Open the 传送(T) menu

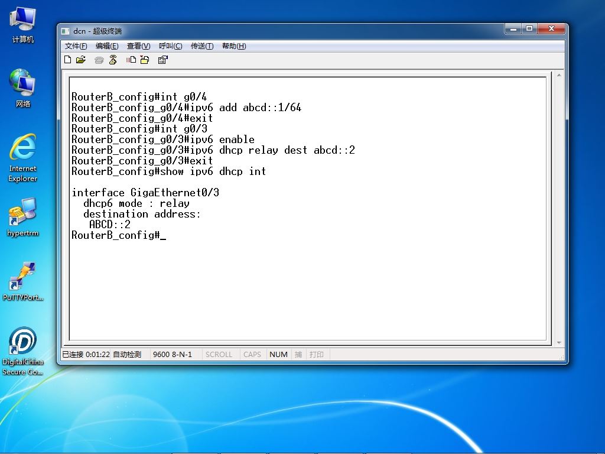pos(202,46)
